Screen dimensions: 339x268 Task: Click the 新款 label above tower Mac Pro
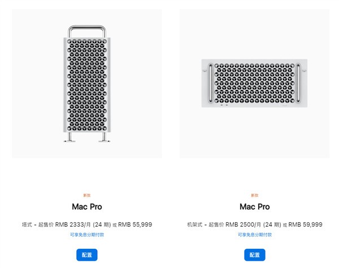pyautogui.click(x=86, y=195)
